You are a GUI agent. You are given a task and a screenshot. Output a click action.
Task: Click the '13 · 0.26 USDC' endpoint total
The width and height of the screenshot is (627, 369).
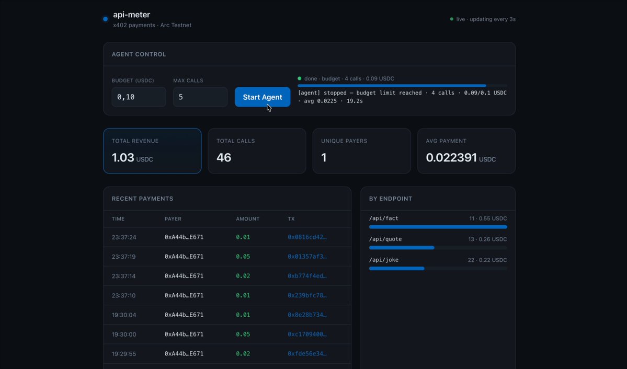[487, 239]
